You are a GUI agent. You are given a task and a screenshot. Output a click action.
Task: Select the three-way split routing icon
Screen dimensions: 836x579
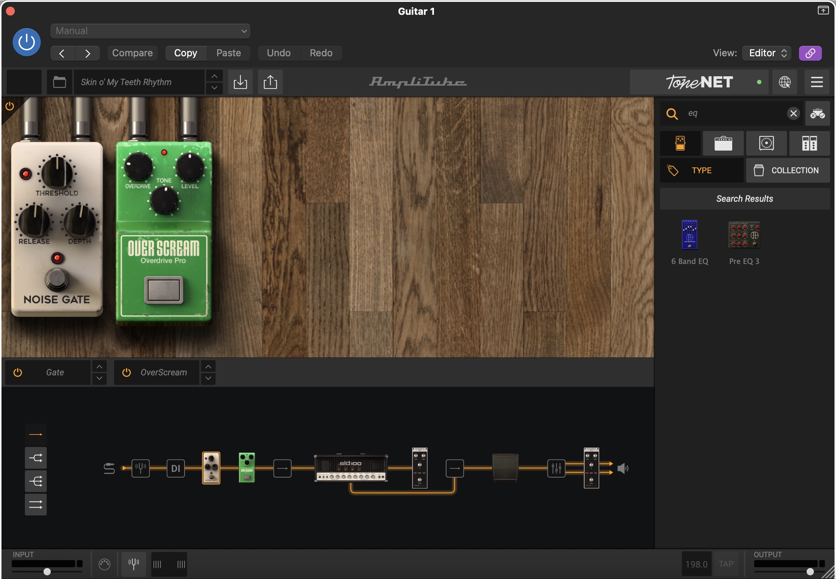(x=36, y=481)
